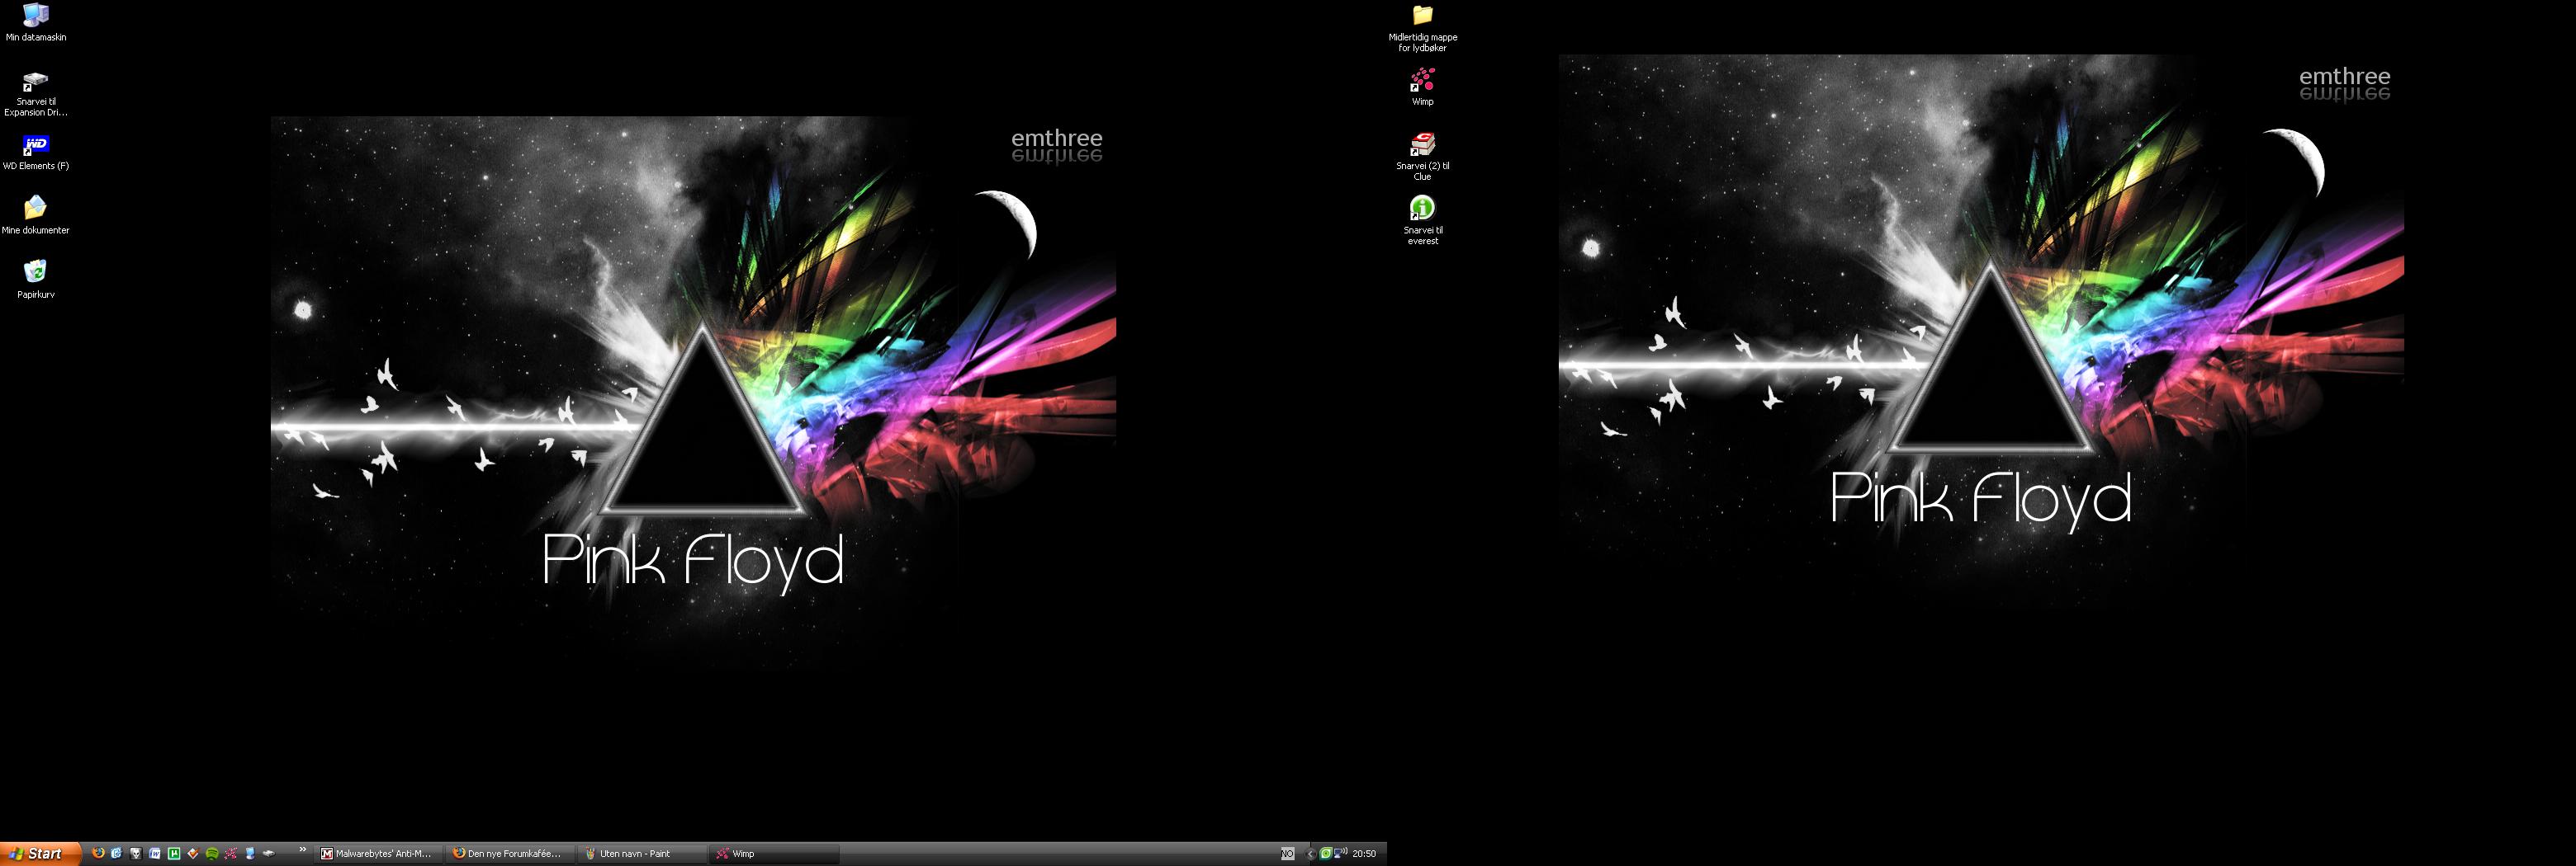Click the blue computer quick launch icon
This screenshot has width=2576, height=866.
tap(250, 854)
